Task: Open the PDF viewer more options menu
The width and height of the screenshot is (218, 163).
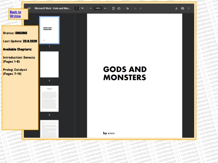Action: [189, 8]
